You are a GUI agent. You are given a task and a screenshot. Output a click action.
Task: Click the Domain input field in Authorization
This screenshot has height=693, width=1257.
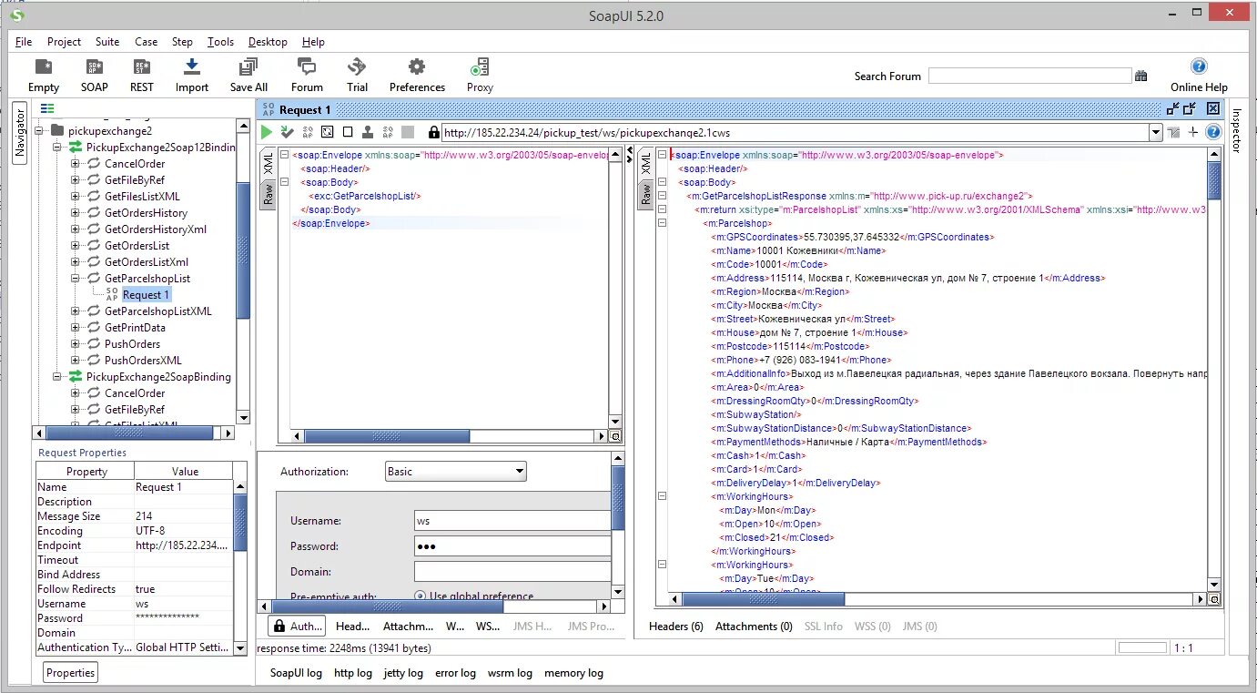(512, 572)
